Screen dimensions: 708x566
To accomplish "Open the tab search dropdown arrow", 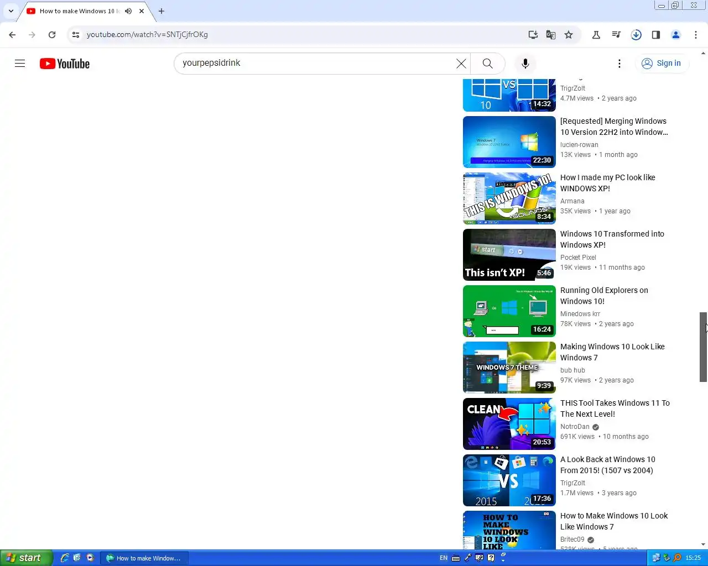I will point(11,11).
